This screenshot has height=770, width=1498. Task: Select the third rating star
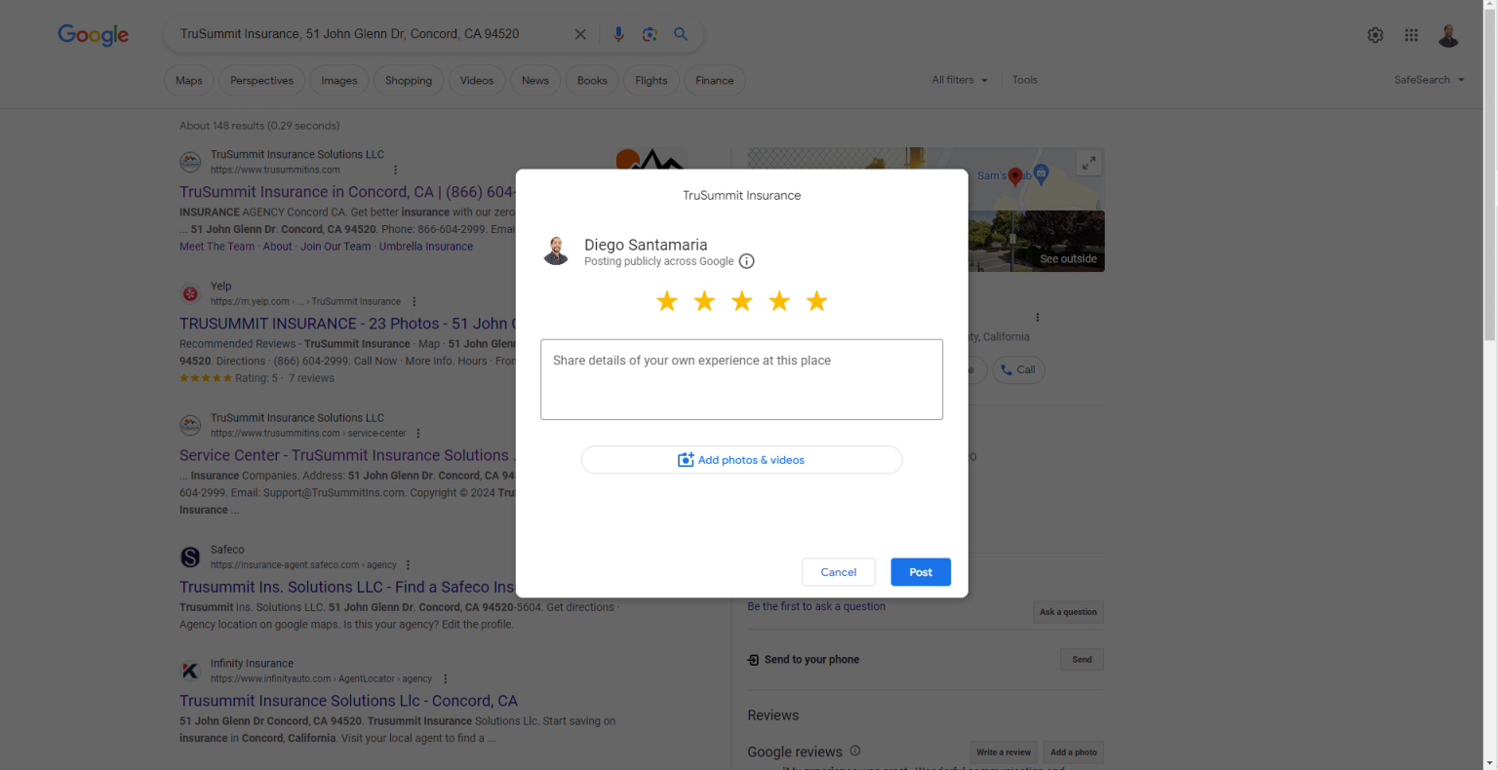click(742, 301)
